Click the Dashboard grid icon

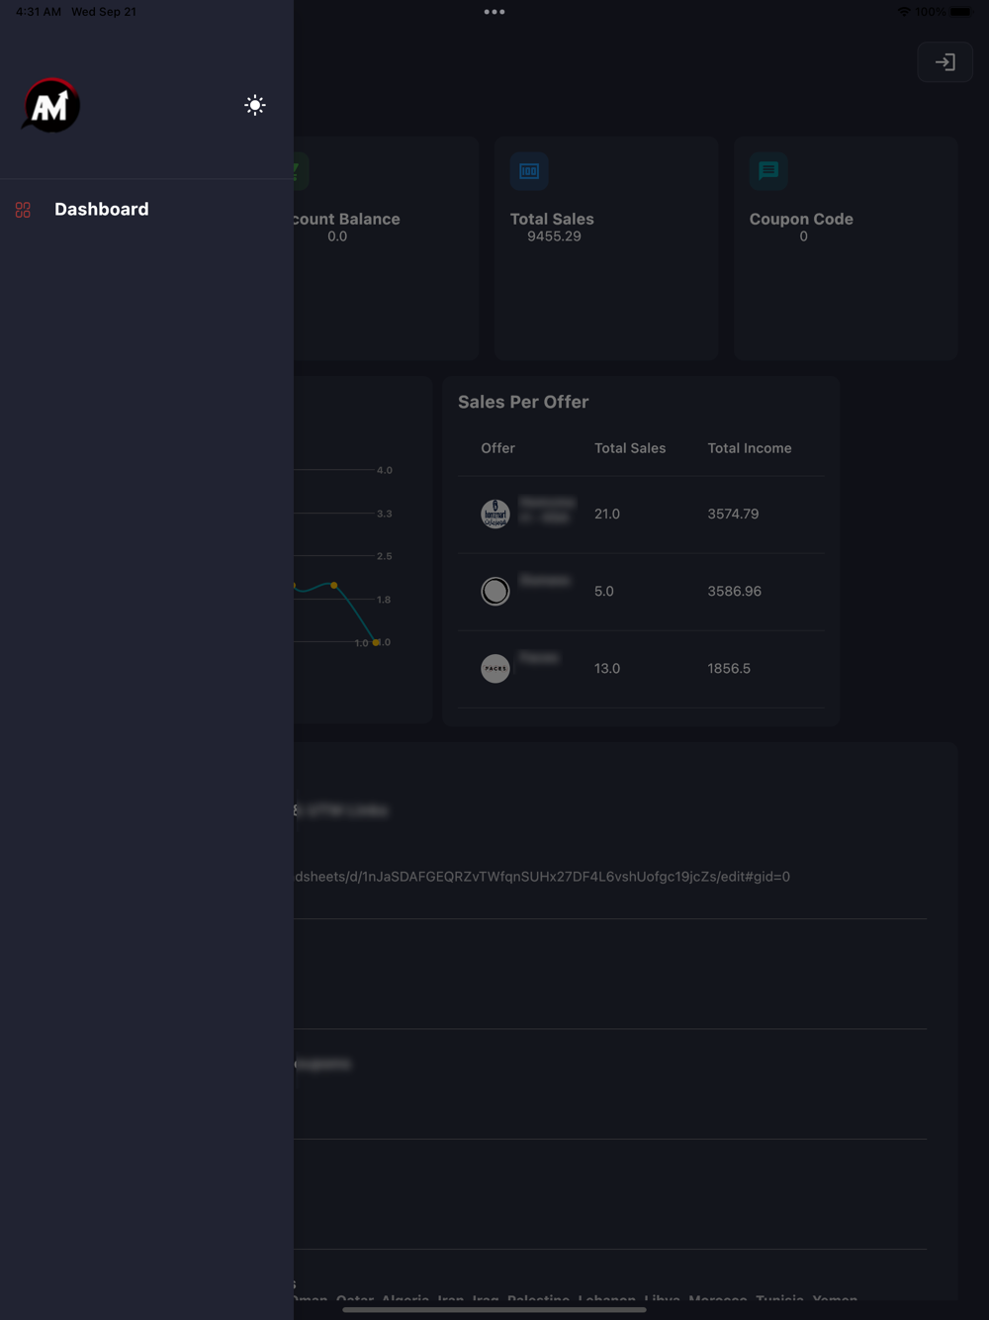point(23,210)
